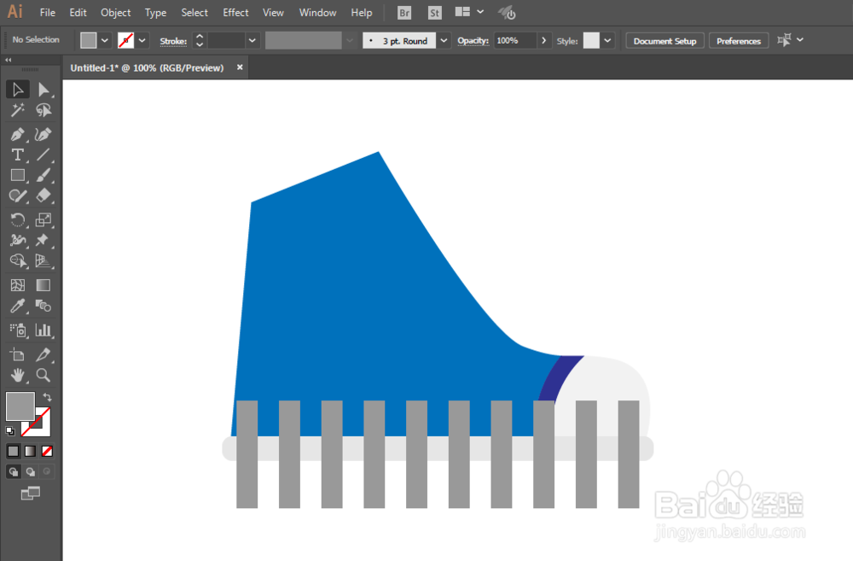
Task: Choose the Rectangle tool
Action: click(17, 175)
